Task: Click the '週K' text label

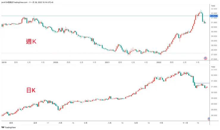Action: (x=31, y=41)
